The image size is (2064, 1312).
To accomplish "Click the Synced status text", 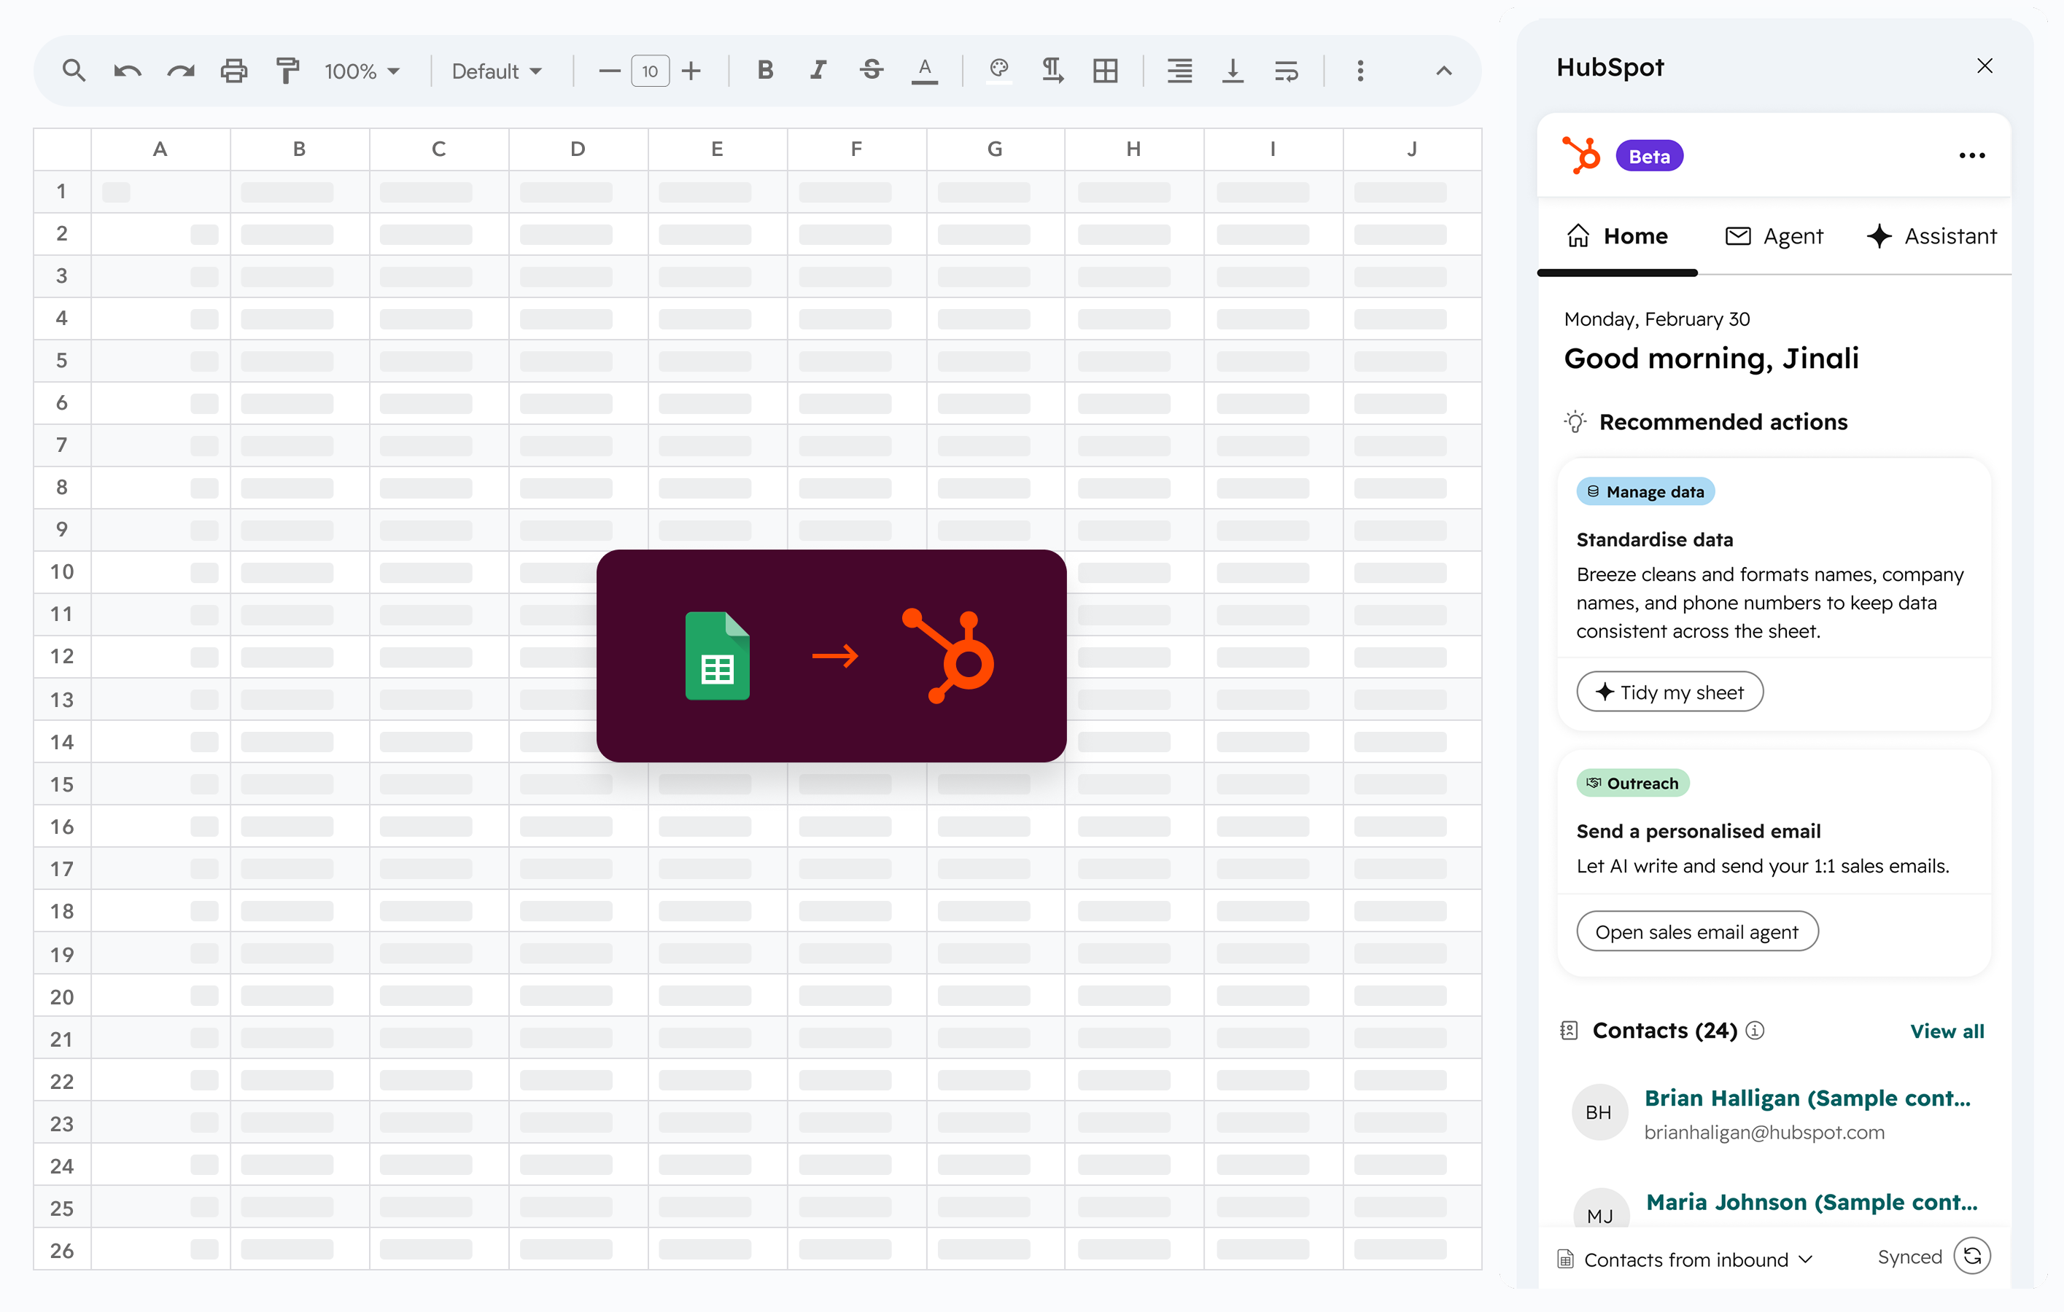I will click(x=1909, y=1257).
